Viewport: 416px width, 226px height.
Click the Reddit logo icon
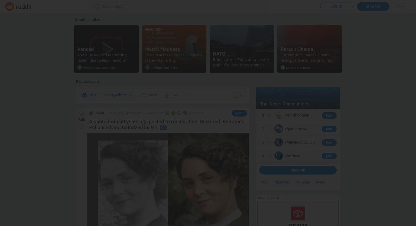pos(10,7)
